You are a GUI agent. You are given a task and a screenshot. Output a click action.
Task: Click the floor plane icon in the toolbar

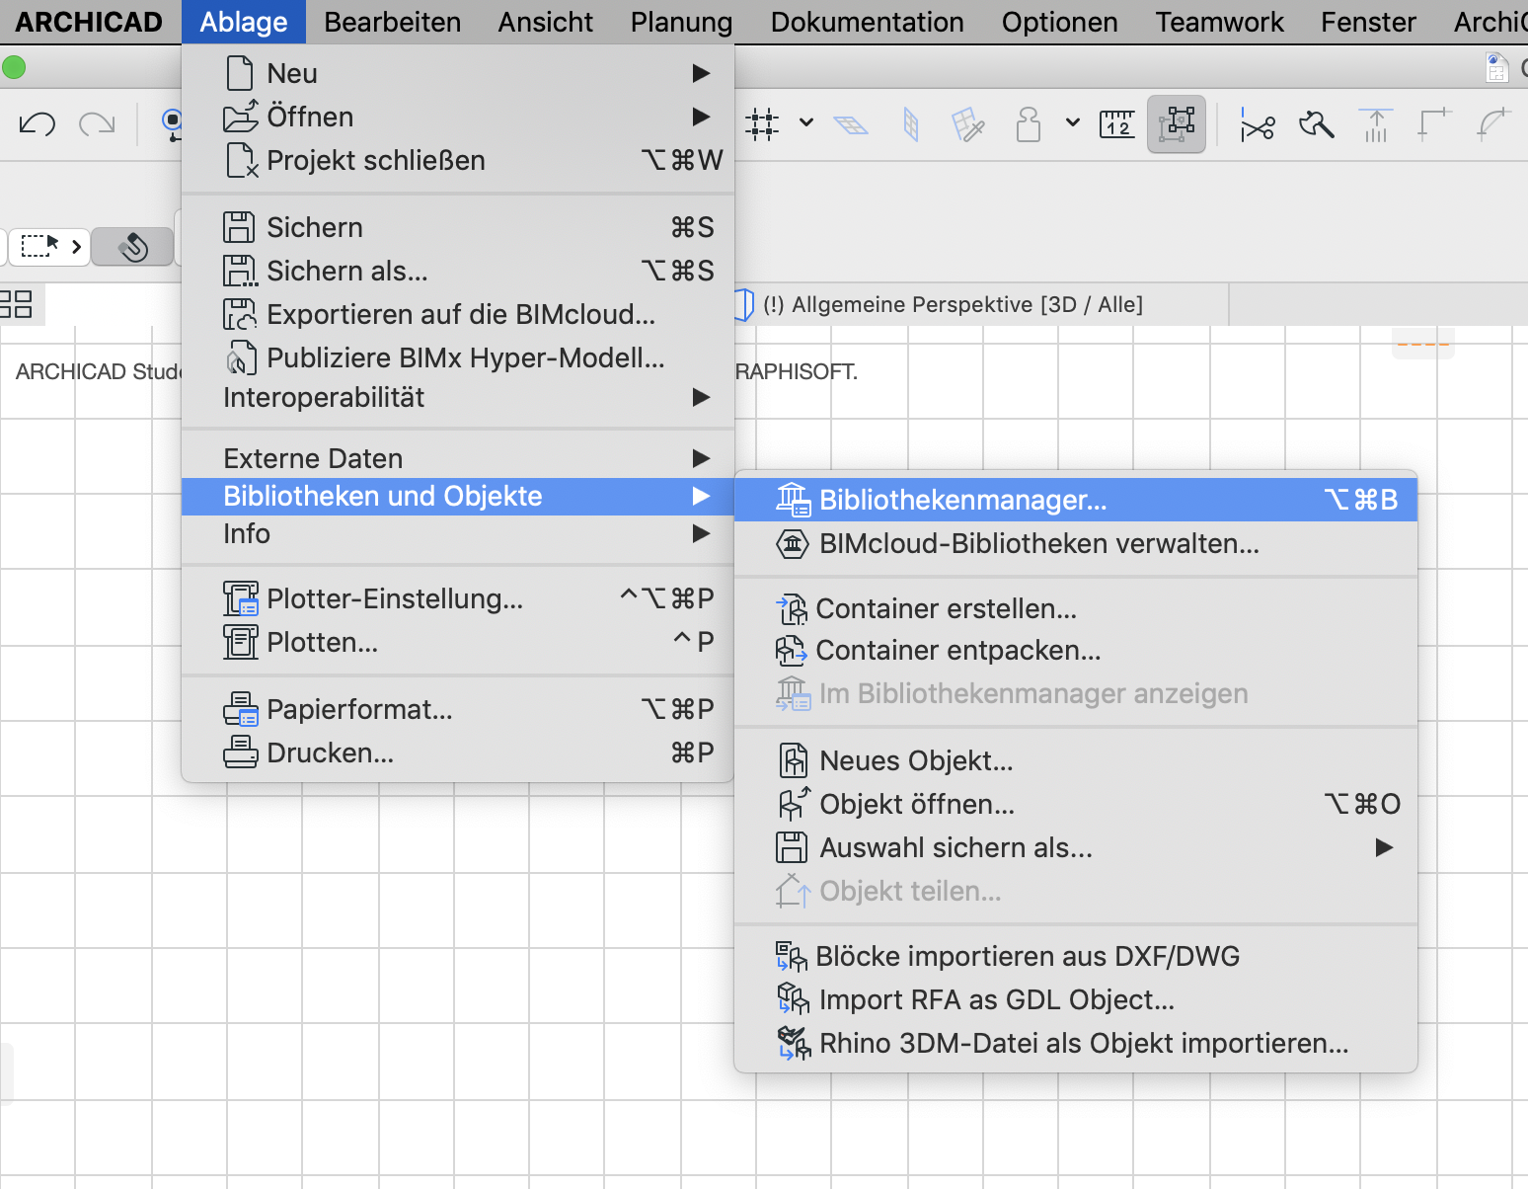click(851, 125)
